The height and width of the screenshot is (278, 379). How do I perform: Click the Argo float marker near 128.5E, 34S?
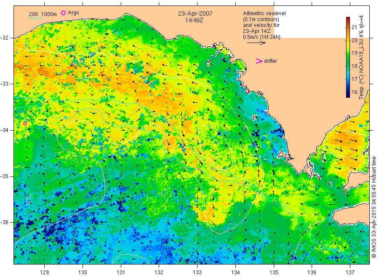[x=25, y=123]
